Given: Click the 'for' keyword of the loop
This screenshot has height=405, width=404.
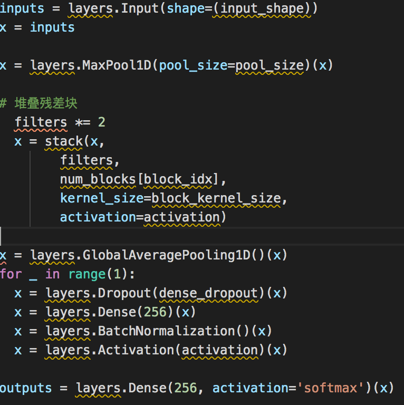Looking at the screenshot, I should pos(11,274).
